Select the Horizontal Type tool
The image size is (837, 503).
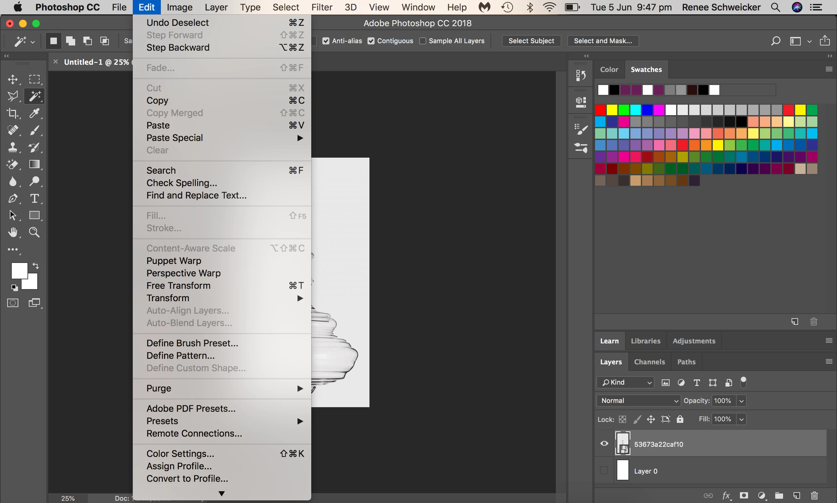(x=34, y=198)
